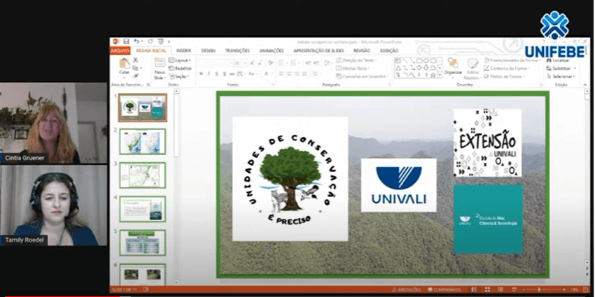This screenshot has width=595, height=297.
Task: Open the Layout dropdown
Action: pos(179,60)
